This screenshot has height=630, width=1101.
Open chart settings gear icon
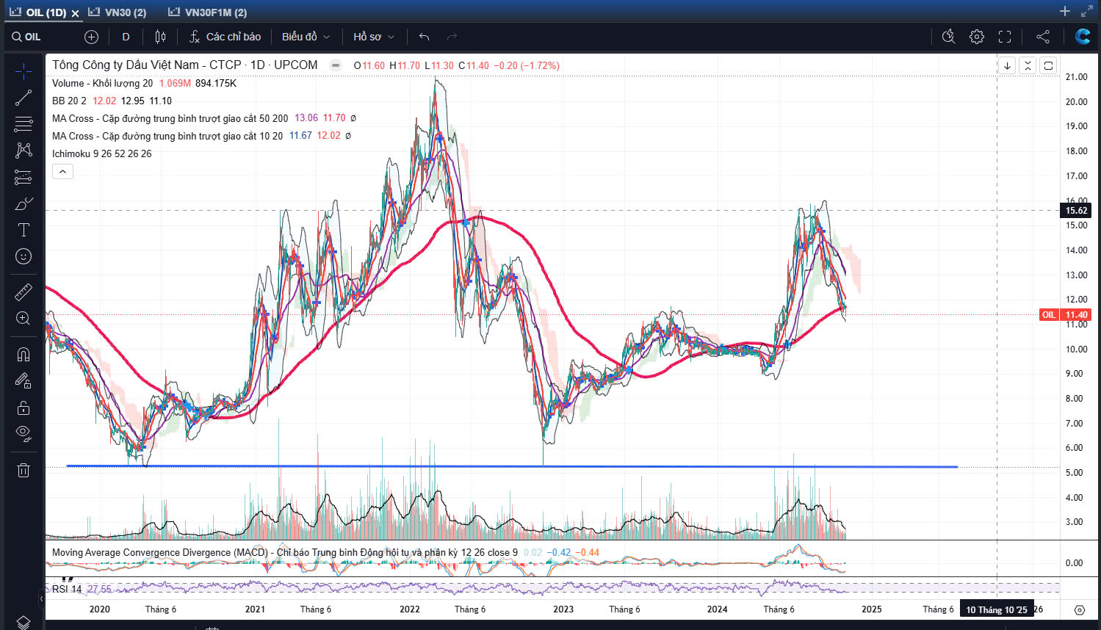tap(976, 37)
